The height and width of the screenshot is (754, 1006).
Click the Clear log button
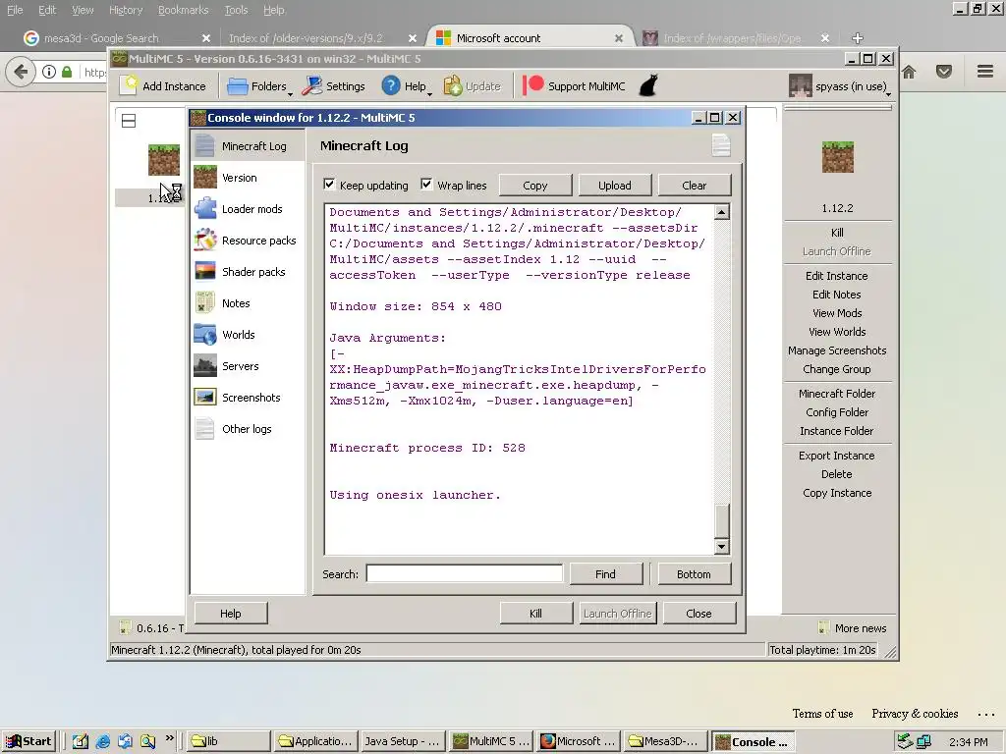[x=695, y=186]
